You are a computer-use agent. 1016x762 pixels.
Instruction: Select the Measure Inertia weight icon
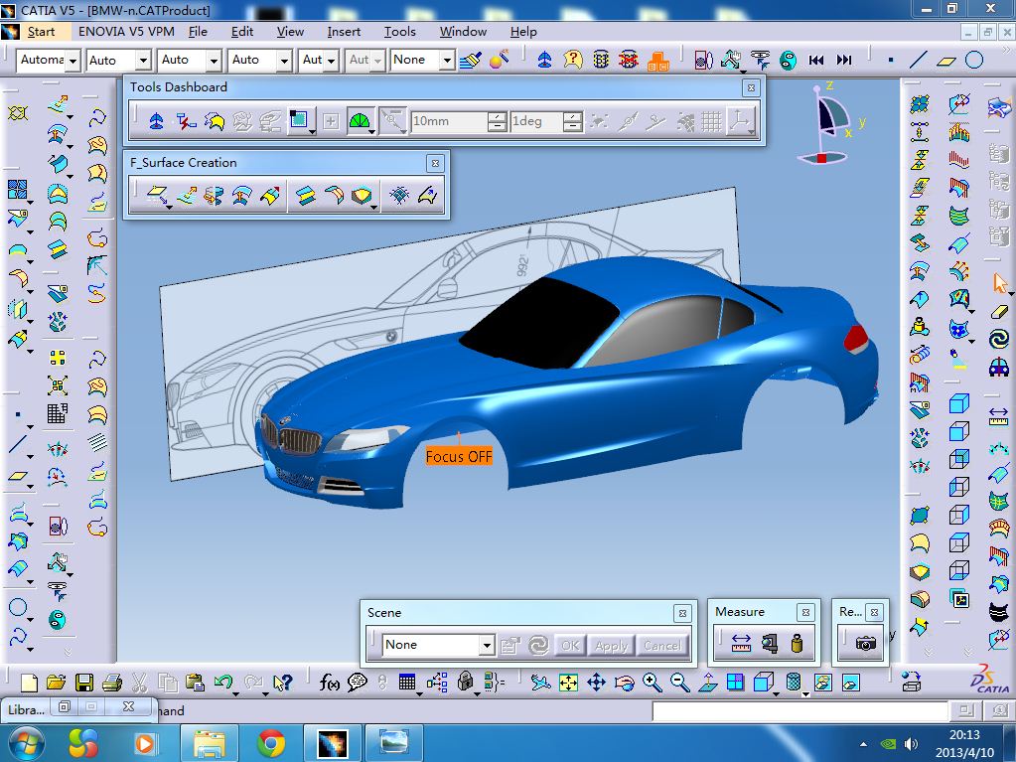pos(797,644)
